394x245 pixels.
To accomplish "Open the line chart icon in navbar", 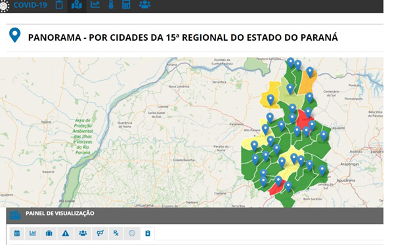I will pos(95,5).
